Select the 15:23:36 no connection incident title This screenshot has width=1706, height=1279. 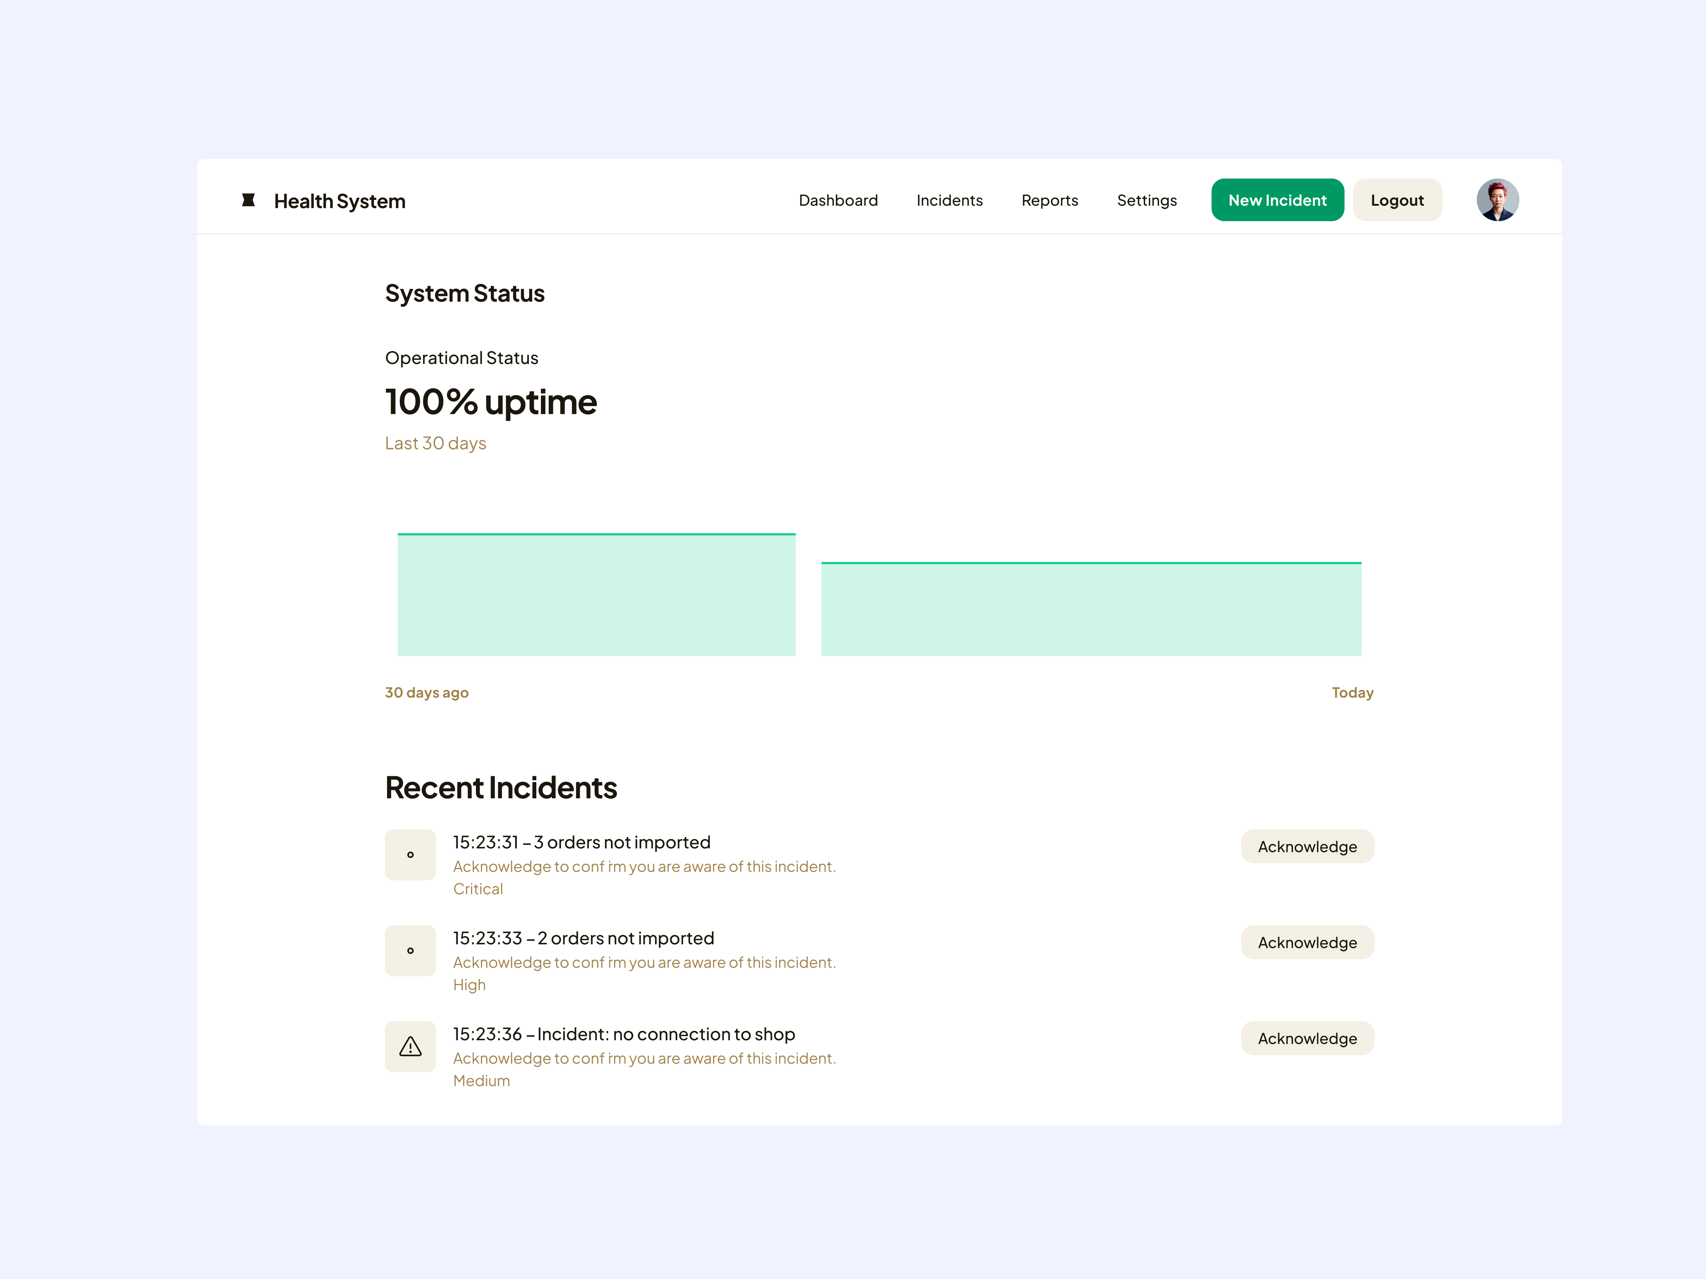point(623,1034)
